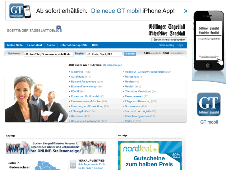The image size is (226, 170).
Task: Open the Hilfe menu item
Action: click(x=95, y=45)
